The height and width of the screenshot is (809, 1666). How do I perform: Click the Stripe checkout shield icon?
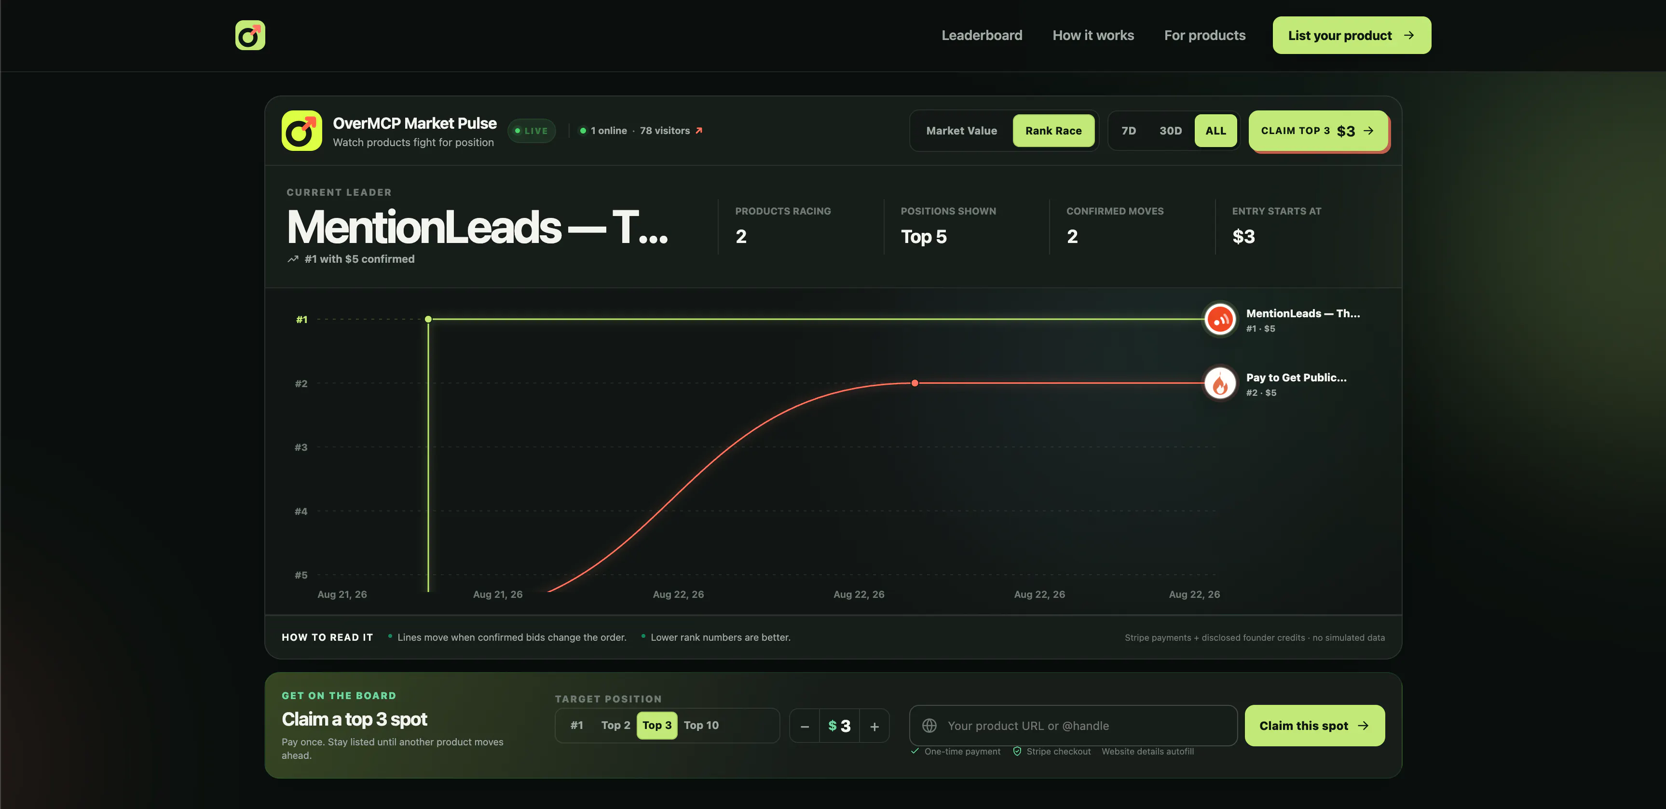pyautogui.click(x=1017, y=752)
